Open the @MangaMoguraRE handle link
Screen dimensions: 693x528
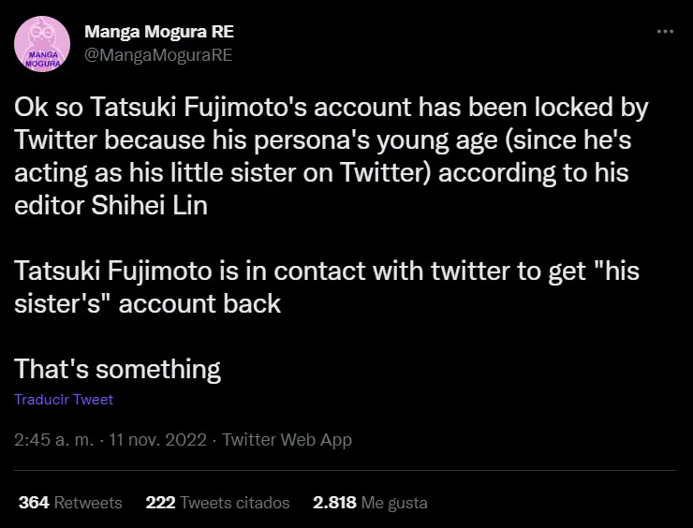point(158,55)
